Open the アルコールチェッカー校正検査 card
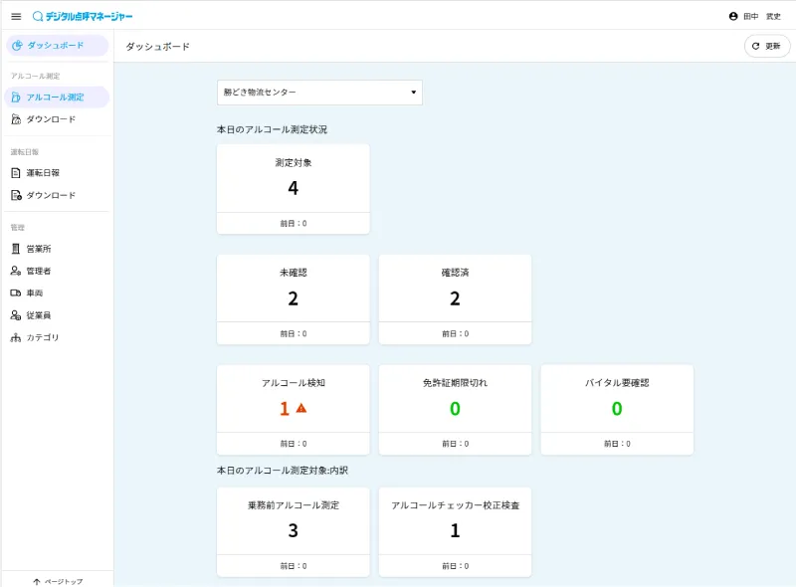Viewport: 796px width, 587px height. 456,532
